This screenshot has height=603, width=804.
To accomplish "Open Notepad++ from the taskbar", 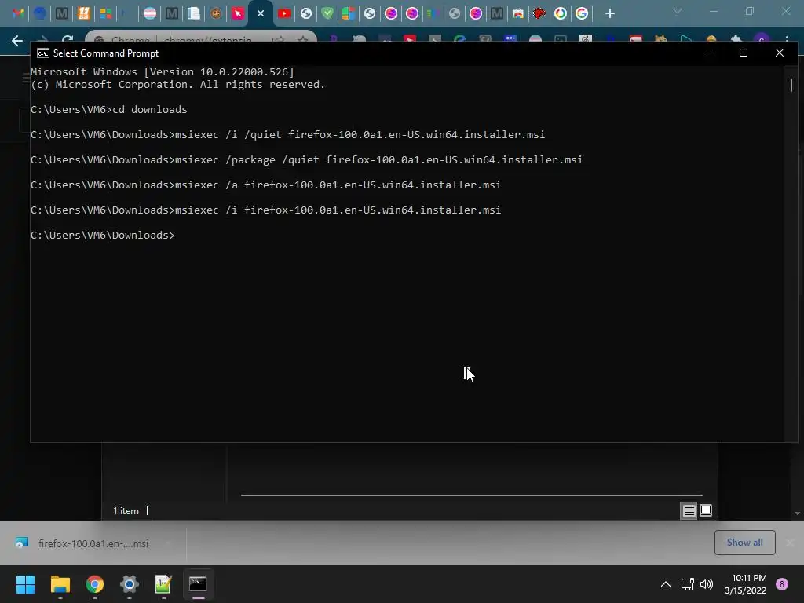I will point(163,584).
